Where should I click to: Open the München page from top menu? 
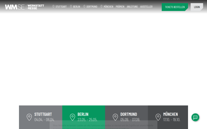pyautogui.click(x=108, y=7)
